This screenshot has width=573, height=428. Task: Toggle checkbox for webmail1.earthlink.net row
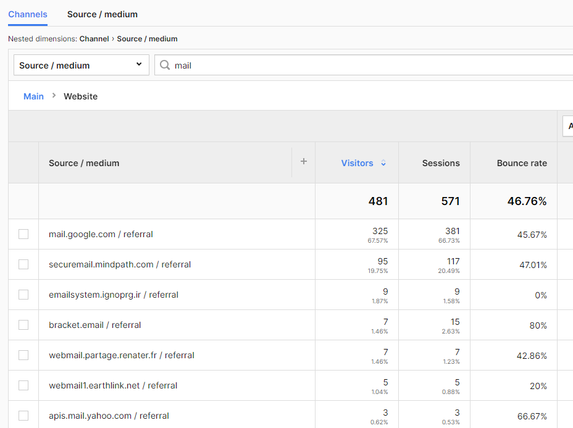(x=23, y=385)
